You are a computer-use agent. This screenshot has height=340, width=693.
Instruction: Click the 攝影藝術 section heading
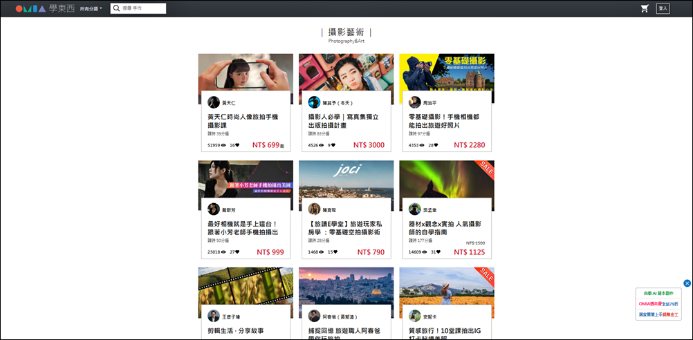(x=346, y=32)
